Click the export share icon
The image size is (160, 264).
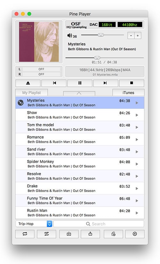tap(90, 234)
